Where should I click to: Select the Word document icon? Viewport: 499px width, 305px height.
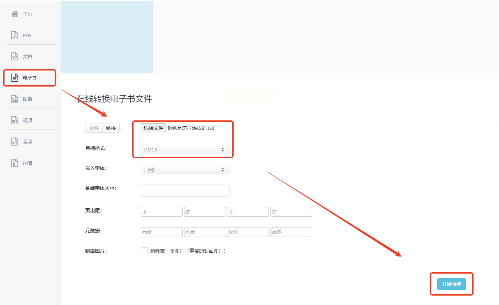click(15, 57)
